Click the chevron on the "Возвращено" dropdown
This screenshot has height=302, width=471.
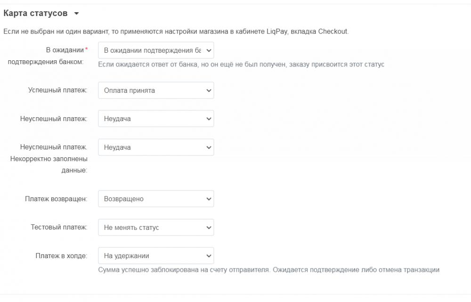208,198
